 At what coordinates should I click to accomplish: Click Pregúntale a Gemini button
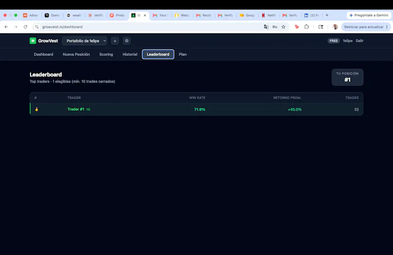pos(369,15)
